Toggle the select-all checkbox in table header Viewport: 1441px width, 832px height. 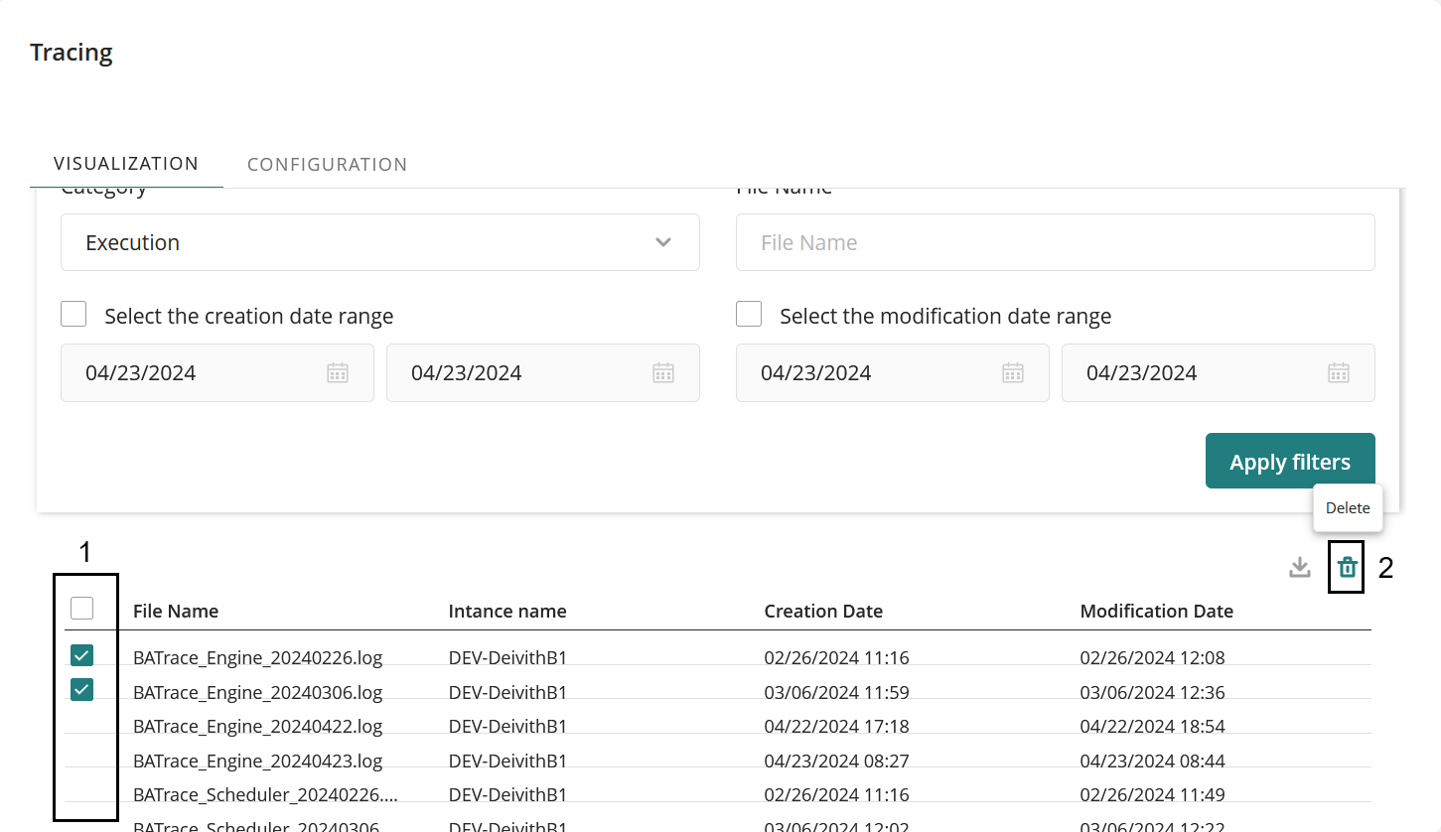pos(82,608)
